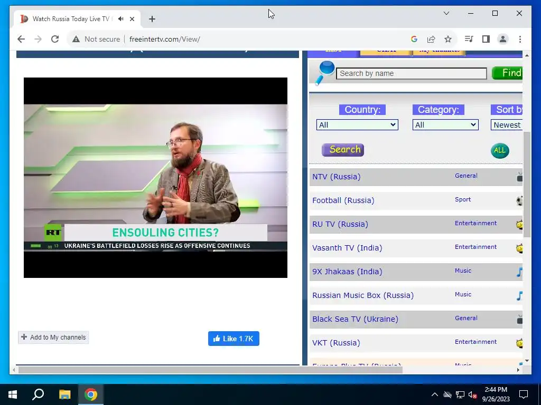Screen dimensions: 541x405
Task: Toggle the browser side panel
Action: click(x=486, y=39)
